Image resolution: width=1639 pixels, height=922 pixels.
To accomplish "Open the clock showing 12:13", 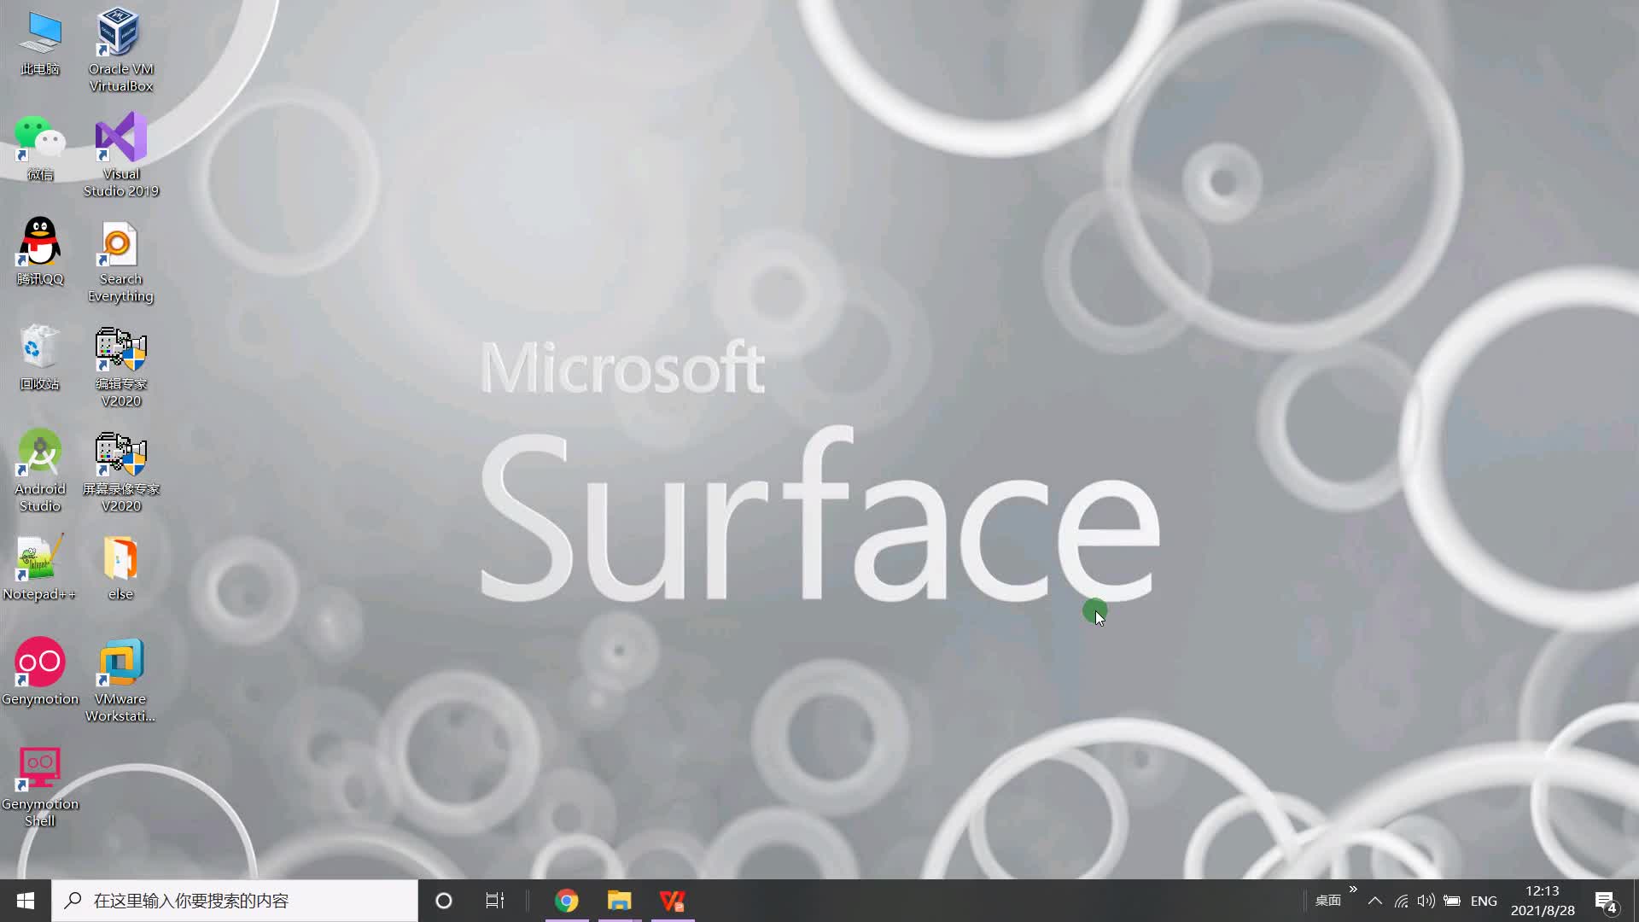I will click(x=1543, y=901).
